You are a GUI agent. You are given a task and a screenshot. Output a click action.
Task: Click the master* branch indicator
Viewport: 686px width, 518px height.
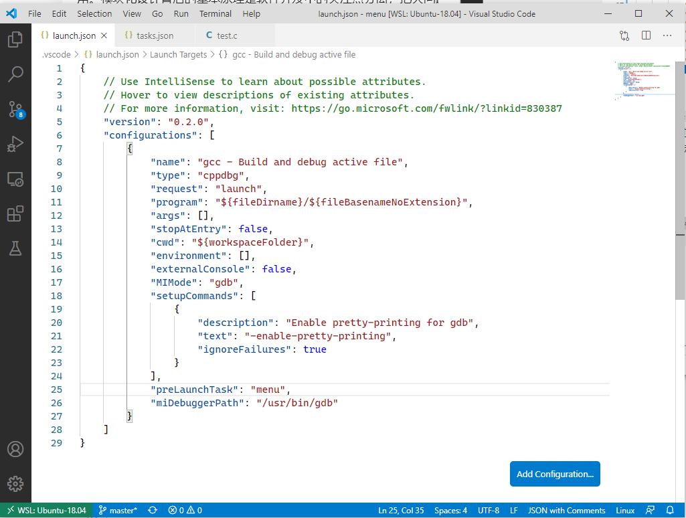[x=118, y=510]
